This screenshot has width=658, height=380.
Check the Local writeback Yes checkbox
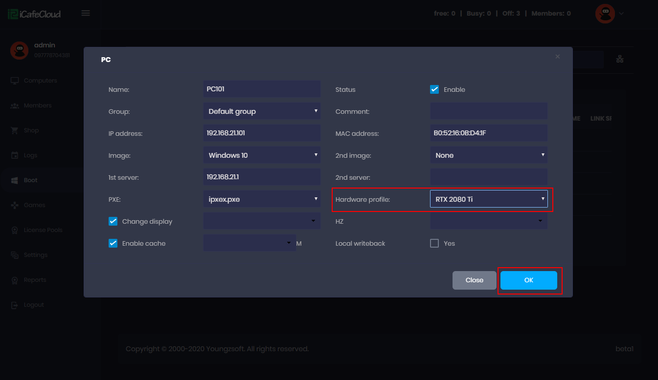[434, 243]
